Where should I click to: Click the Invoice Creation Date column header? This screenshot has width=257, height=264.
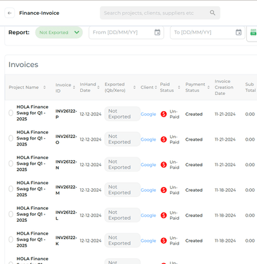click(224, 87)
